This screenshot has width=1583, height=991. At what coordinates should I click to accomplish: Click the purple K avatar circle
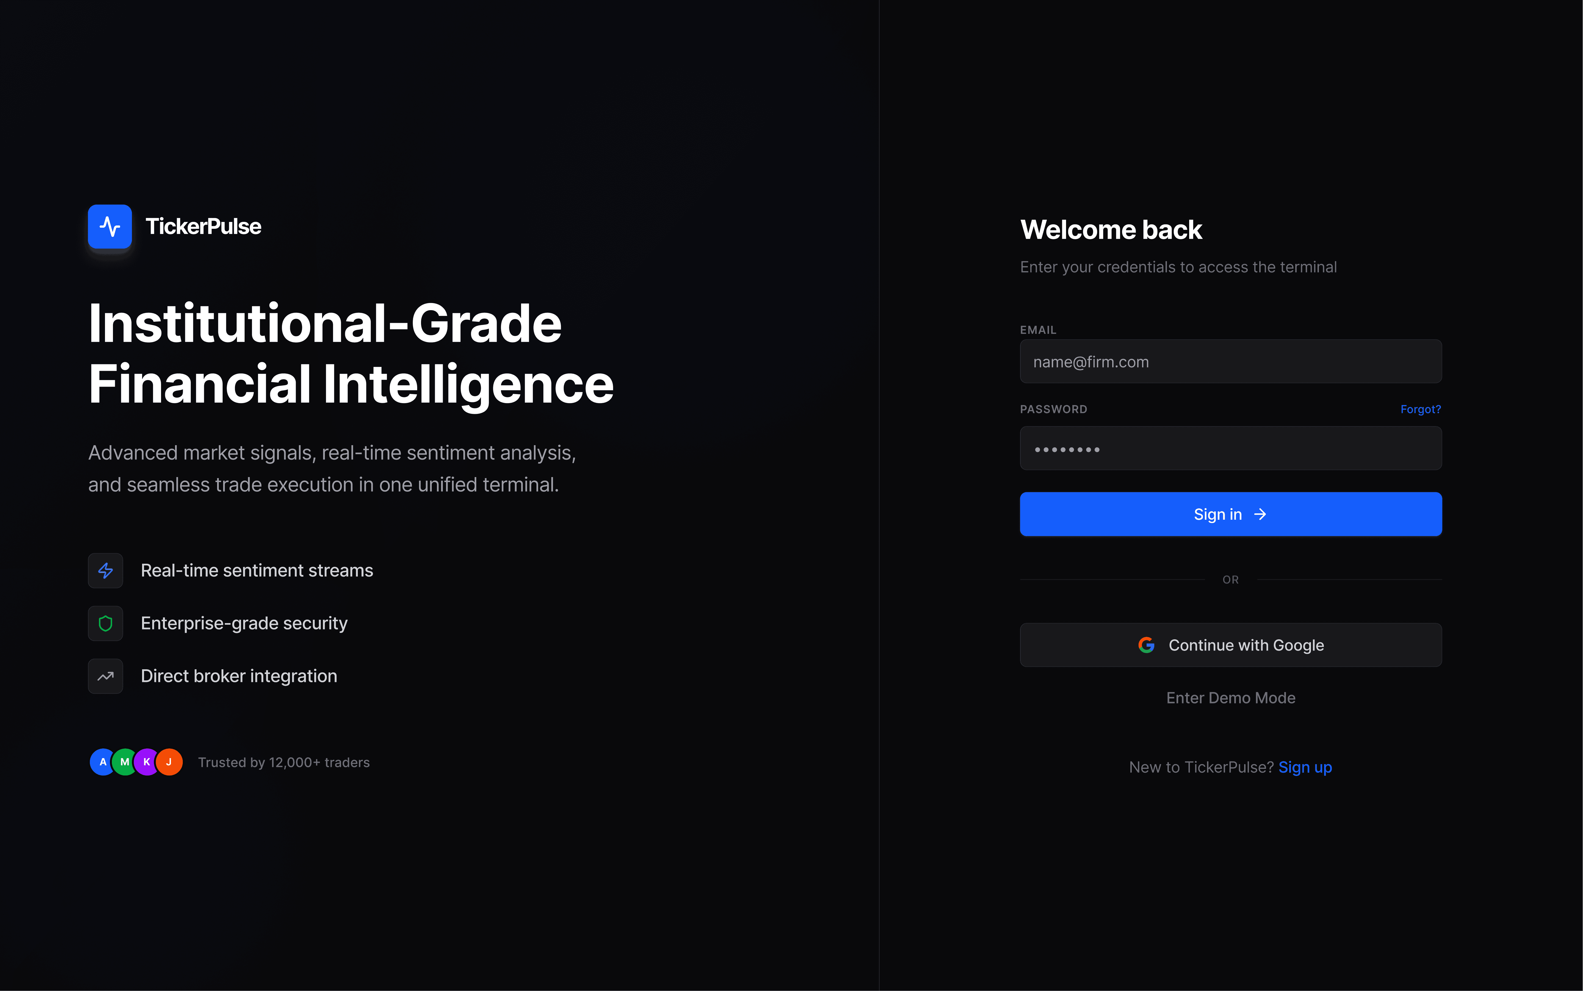(x=147, y=762)
